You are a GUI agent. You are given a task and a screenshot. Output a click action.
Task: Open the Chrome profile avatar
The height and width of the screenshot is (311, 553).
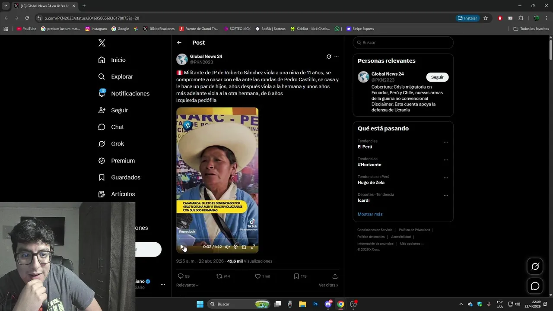[536, 18]
